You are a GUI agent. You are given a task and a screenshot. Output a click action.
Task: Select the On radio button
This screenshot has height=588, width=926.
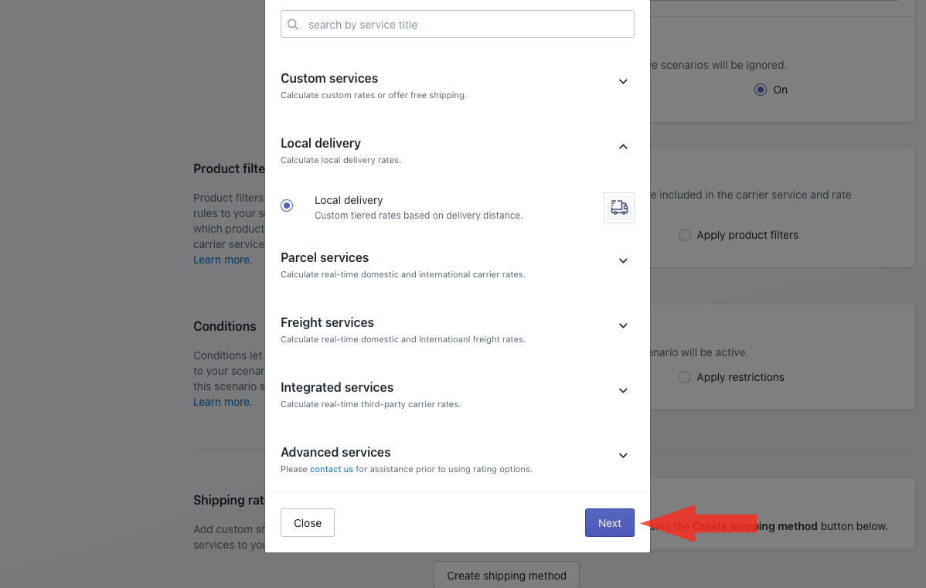pos(760,90)
